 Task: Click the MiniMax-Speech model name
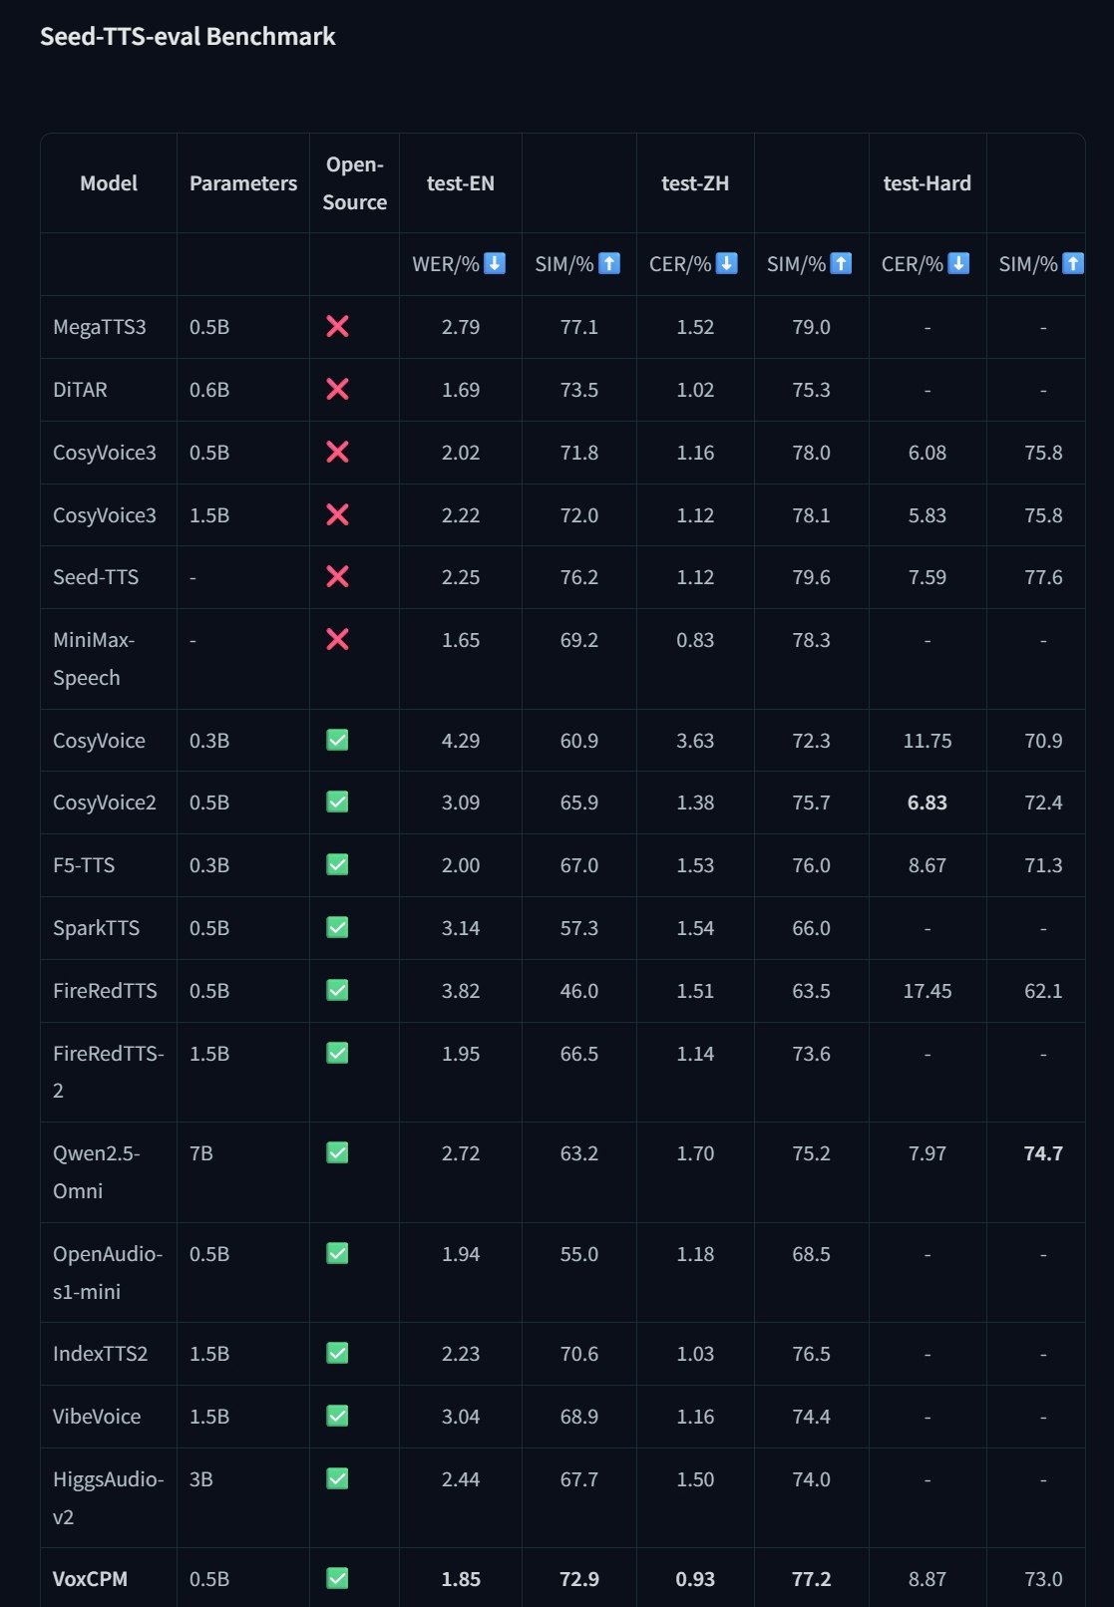[x=94, y=659]
